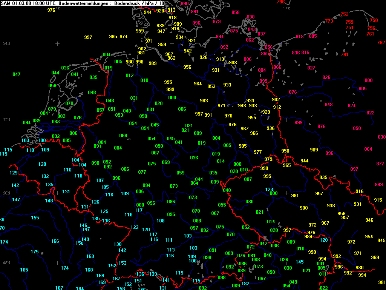
Task: Click the red 762 pressure reading
Action: pos(381,43)
